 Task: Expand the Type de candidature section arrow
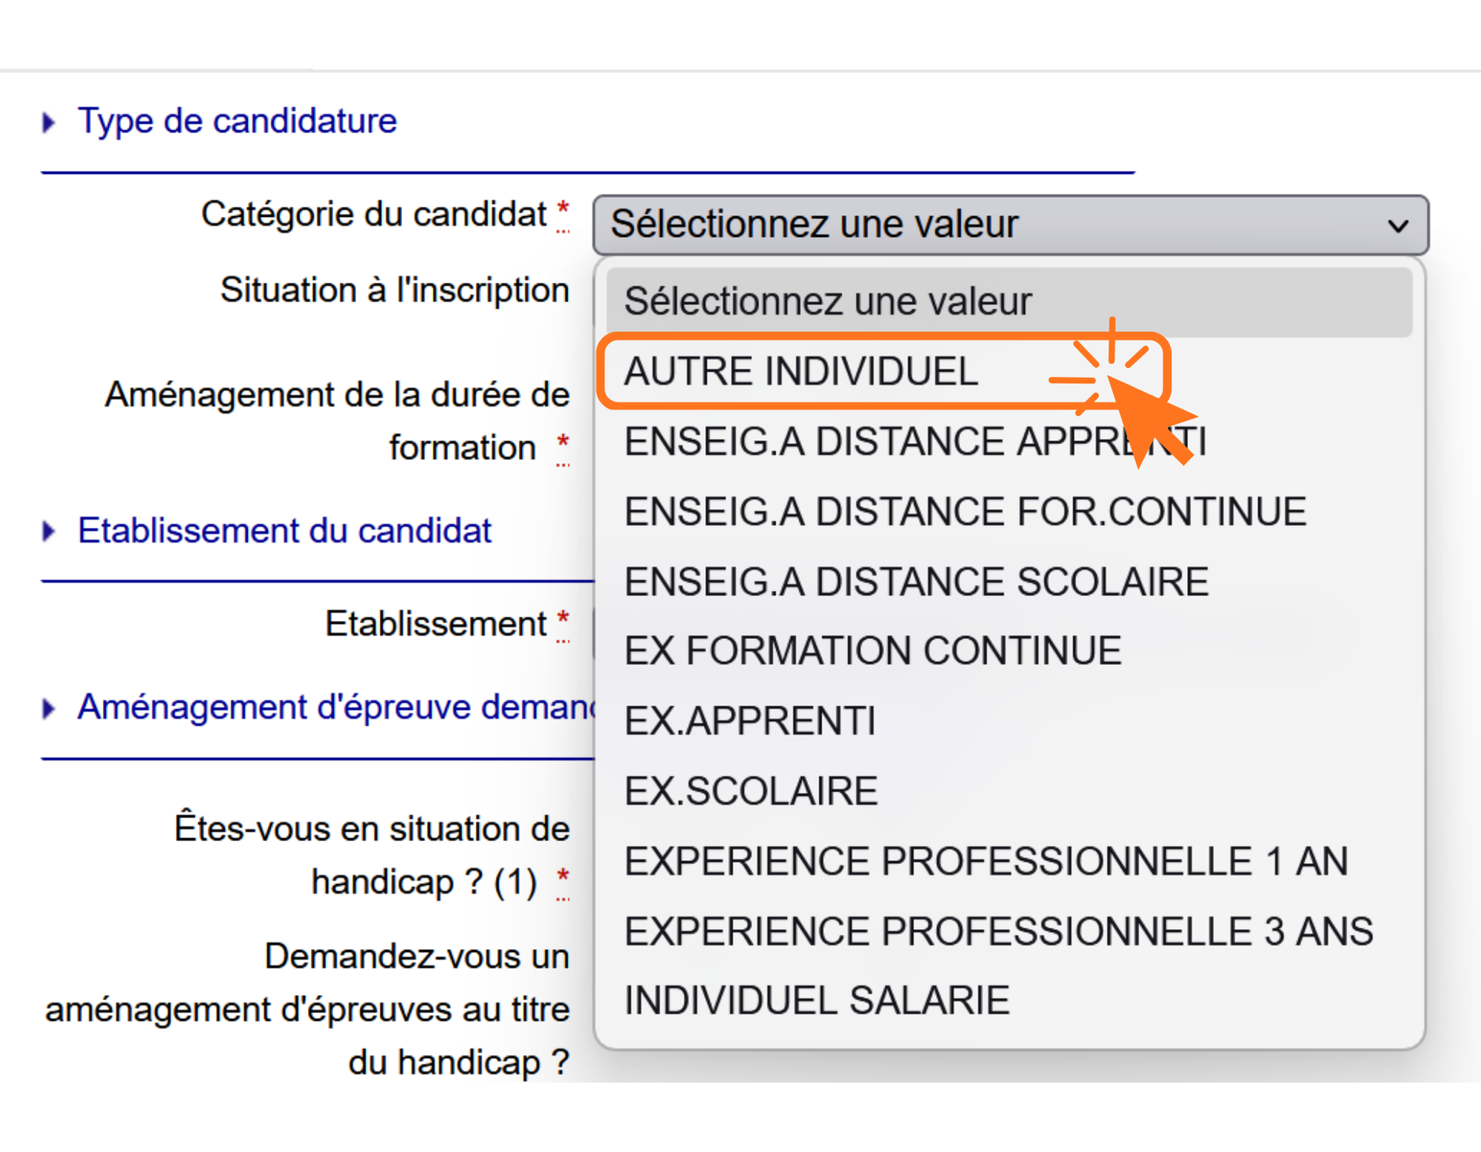pyautogui.click(x=49, y=122)
